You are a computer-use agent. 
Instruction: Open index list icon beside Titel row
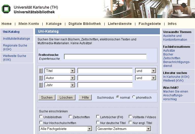coord(41,71)
